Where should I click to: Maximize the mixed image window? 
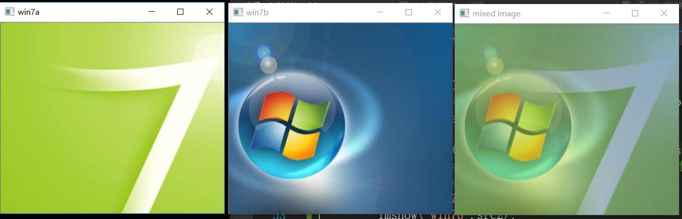coord(635,13)
